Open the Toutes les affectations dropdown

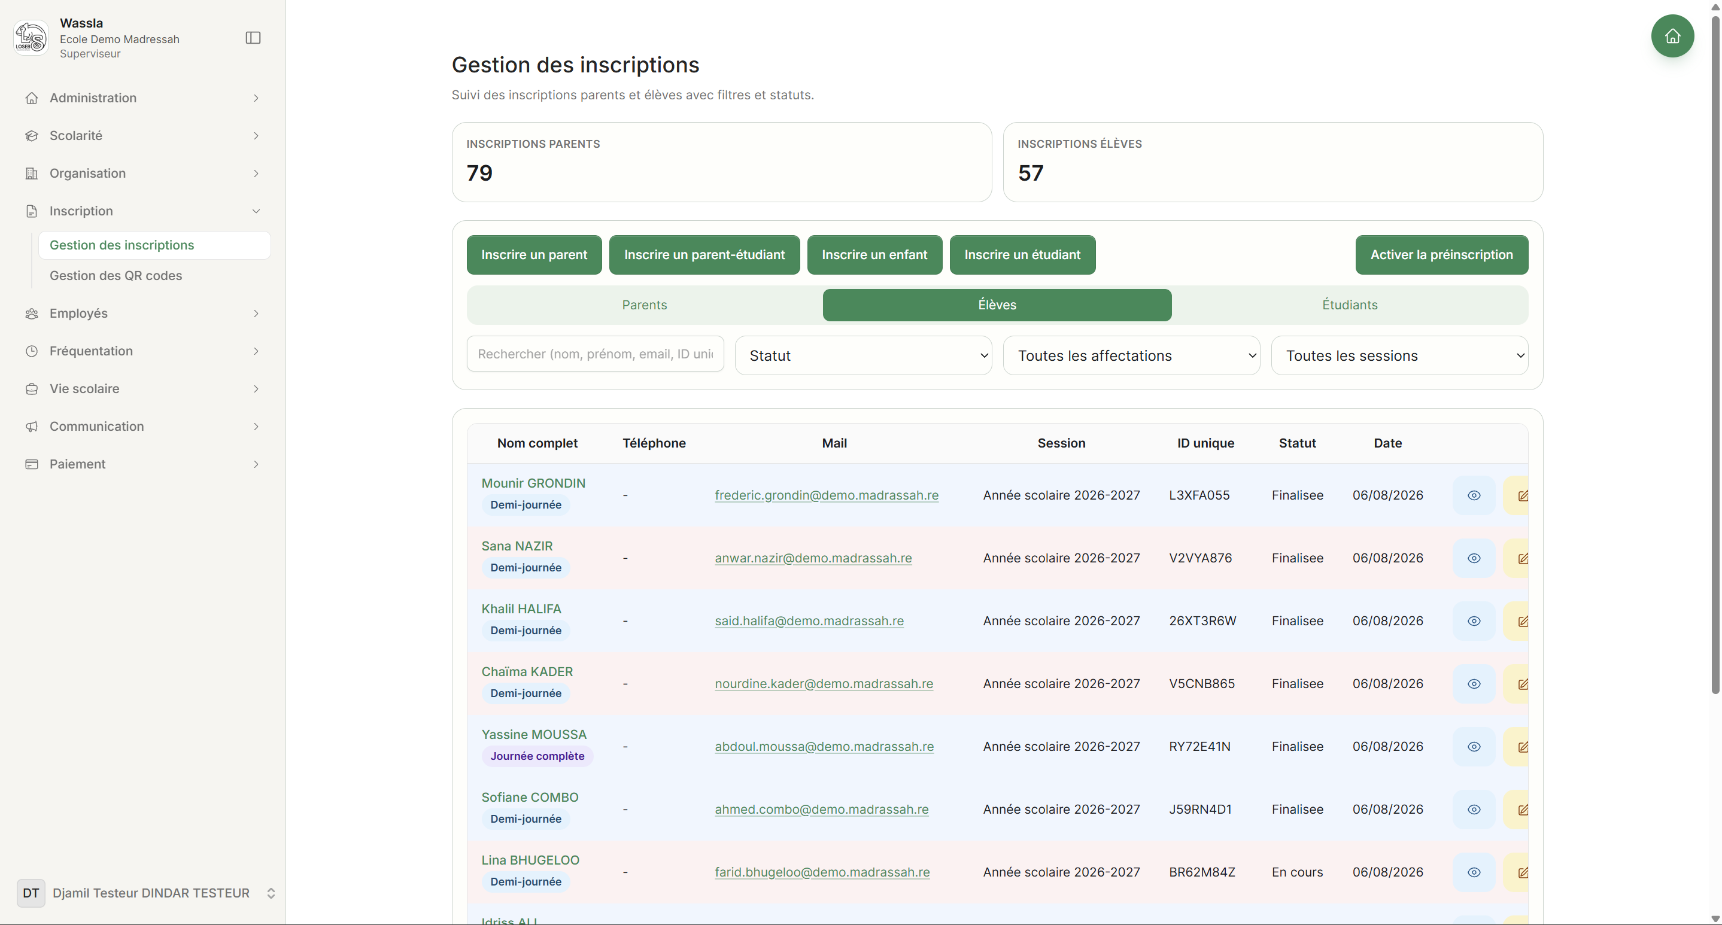[x=1131, y=355]
